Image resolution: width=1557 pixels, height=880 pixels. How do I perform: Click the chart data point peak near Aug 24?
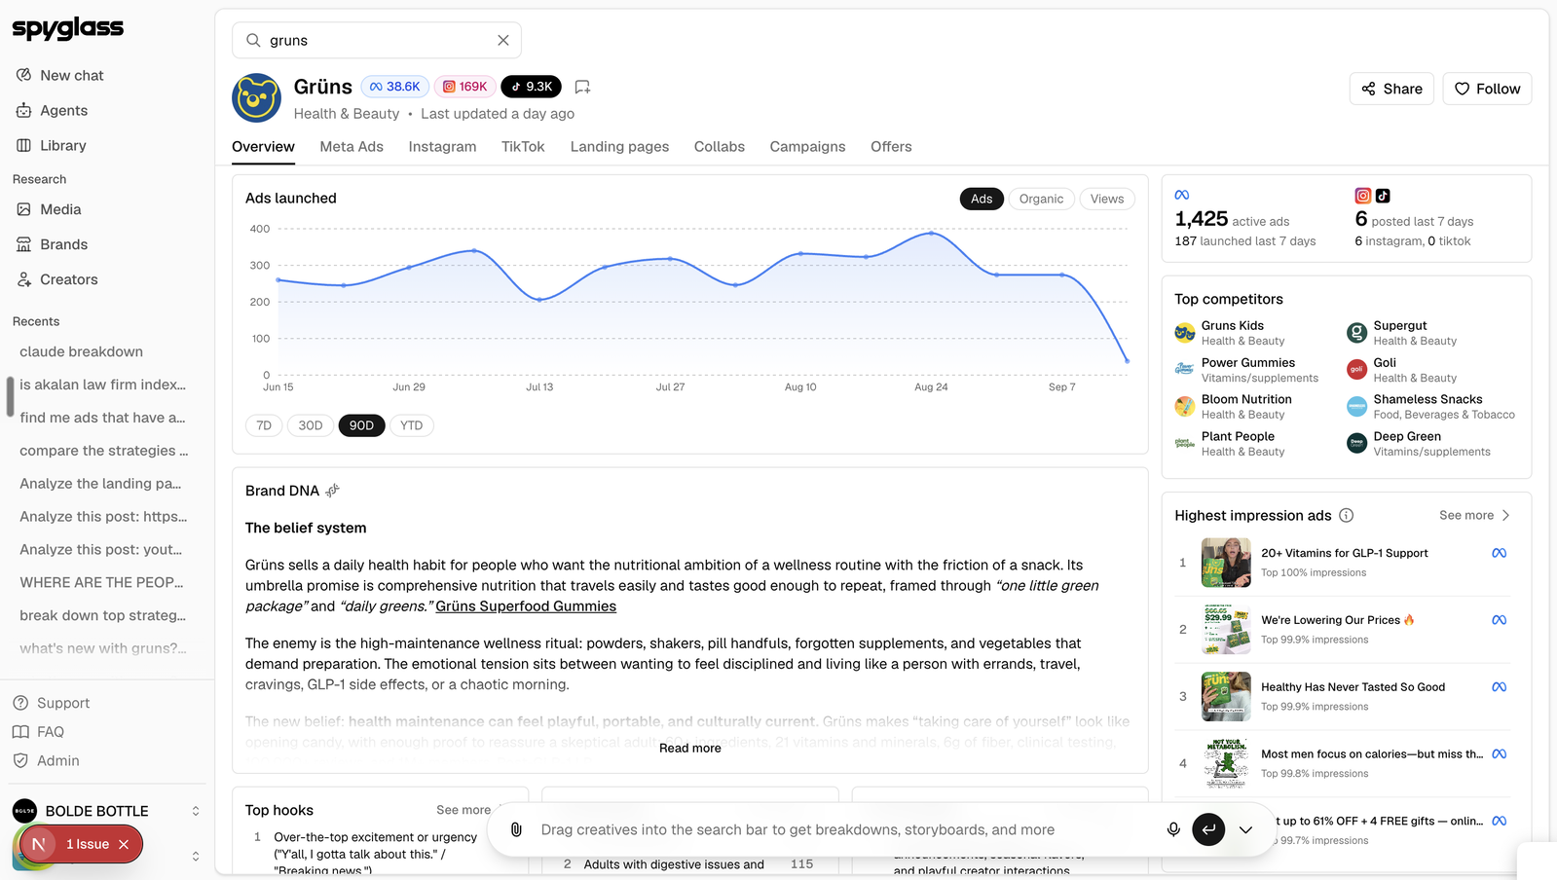click(x=932, y=234)
